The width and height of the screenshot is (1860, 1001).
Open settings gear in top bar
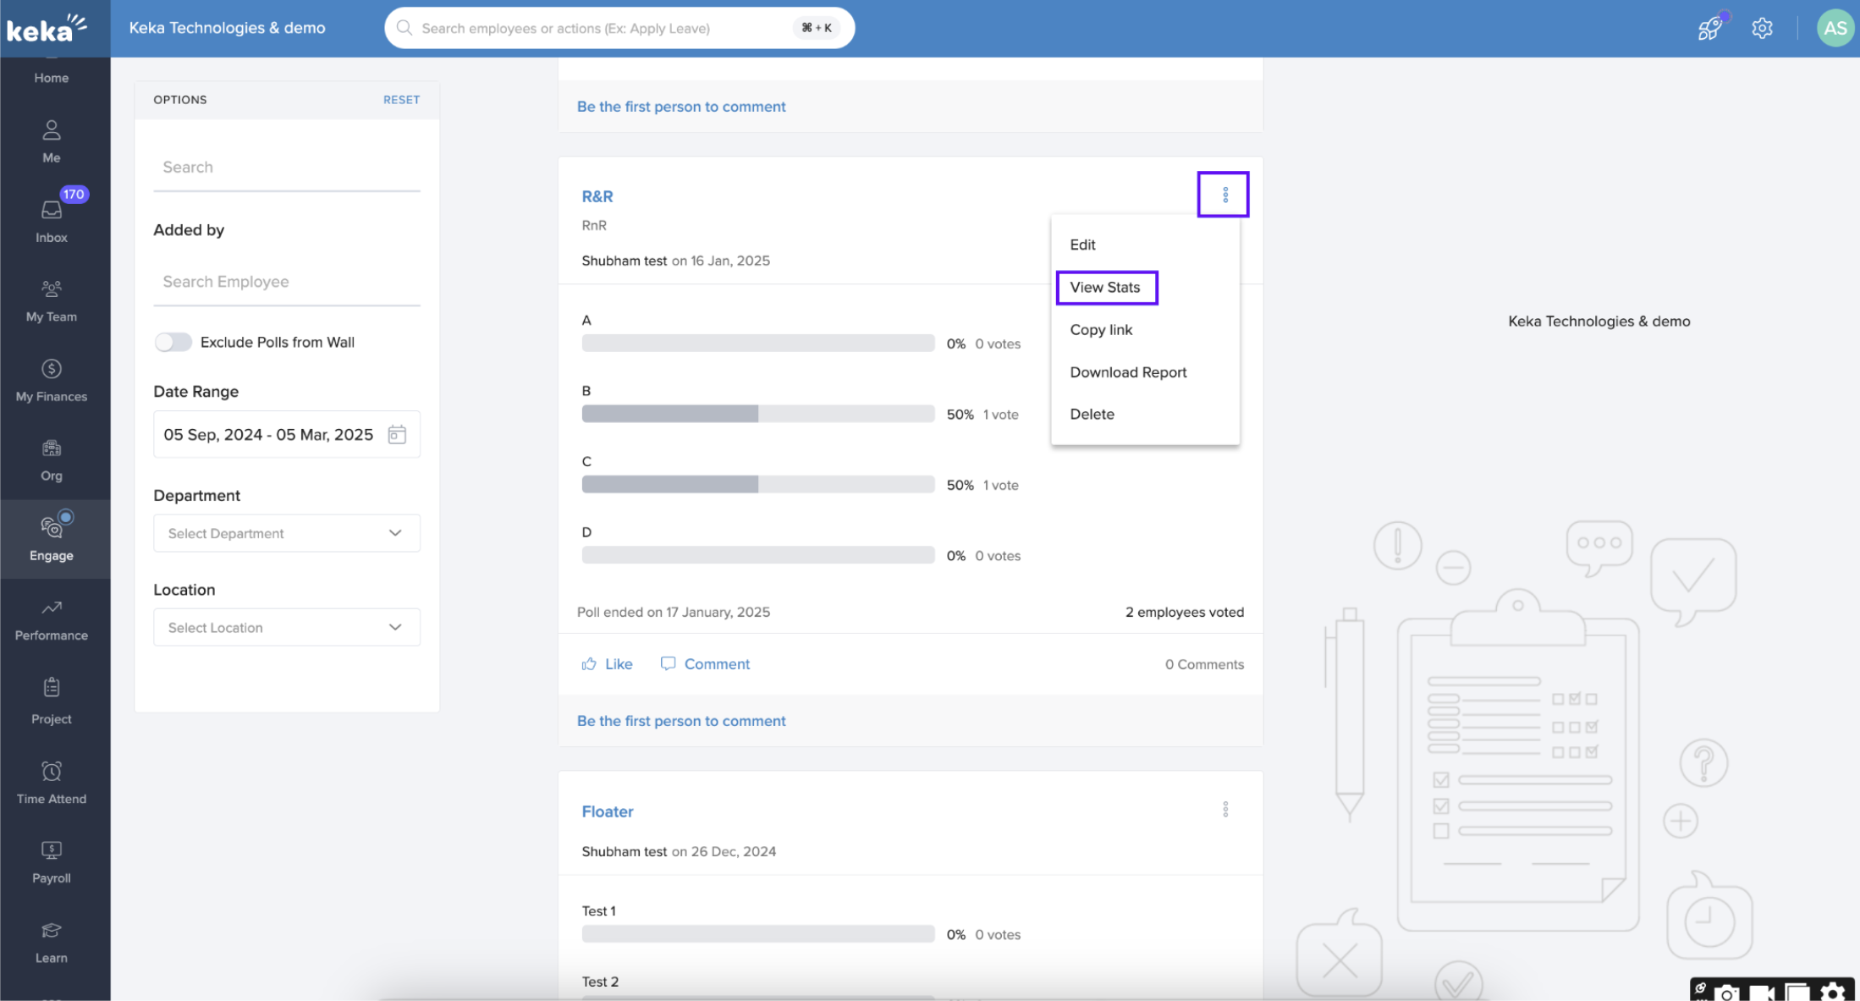tap(1762, 28)
